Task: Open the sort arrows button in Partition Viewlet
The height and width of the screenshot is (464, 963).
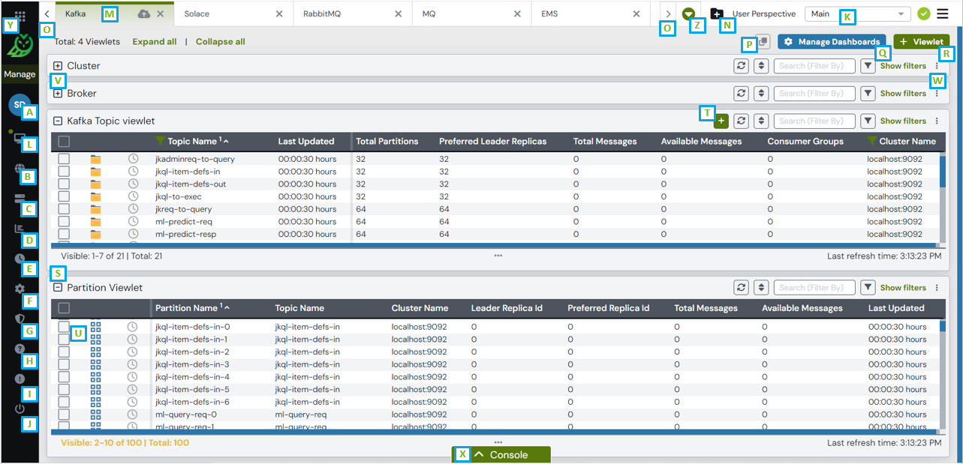Action: (761, 288)
